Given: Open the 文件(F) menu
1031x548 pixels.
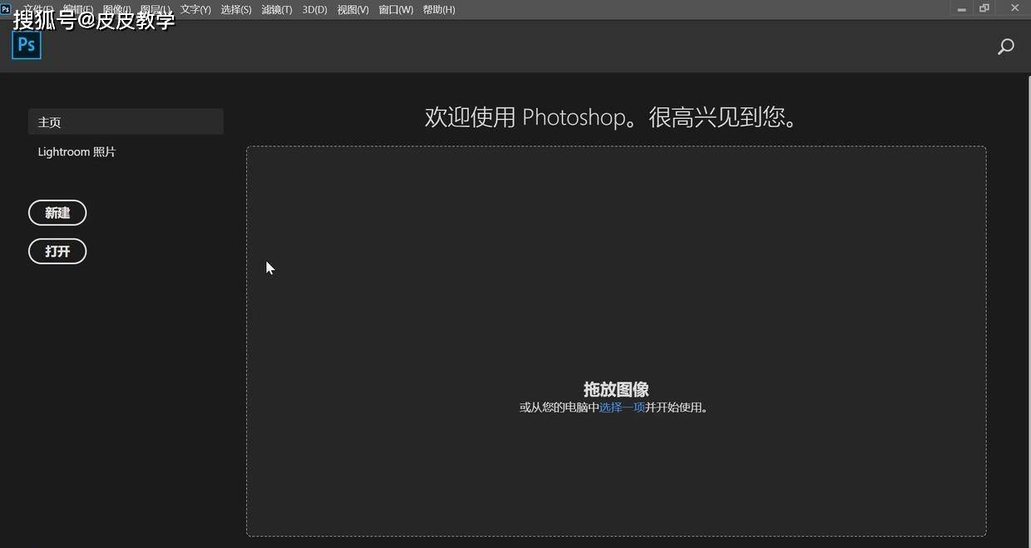Looking at the screenshot, I should 38,10.
